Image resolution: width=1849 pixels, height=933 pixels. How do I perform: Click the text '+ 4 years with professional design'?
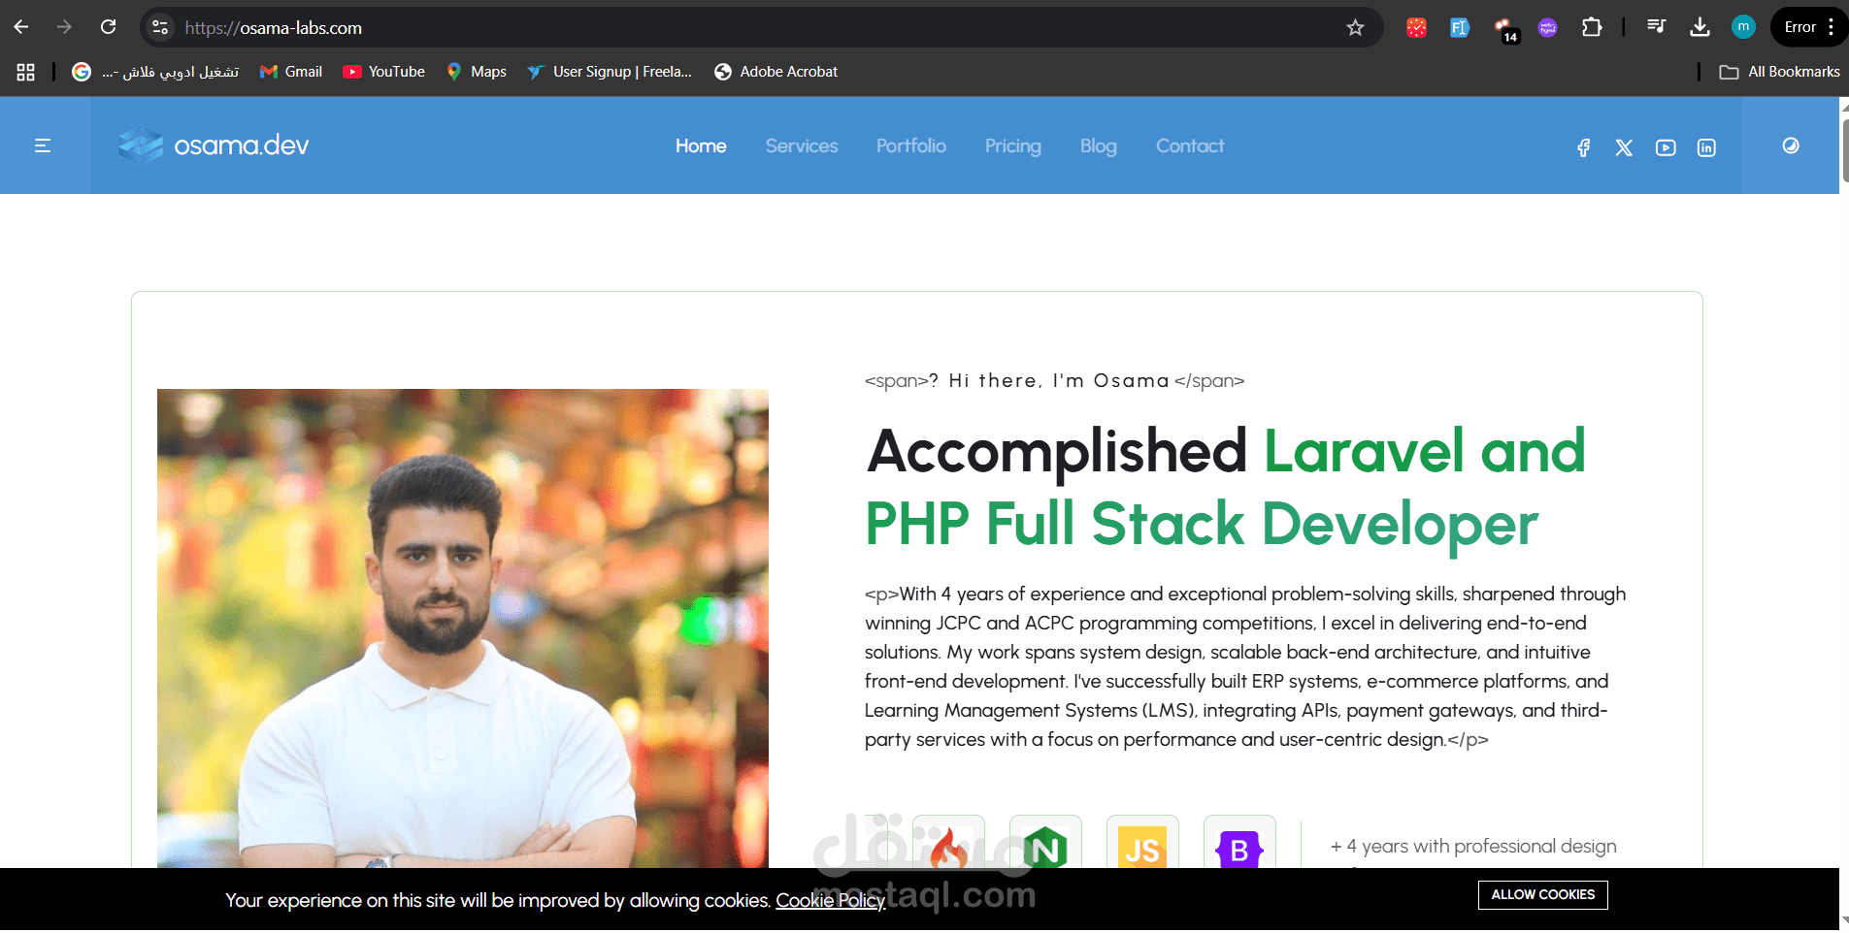(1473, 846)
